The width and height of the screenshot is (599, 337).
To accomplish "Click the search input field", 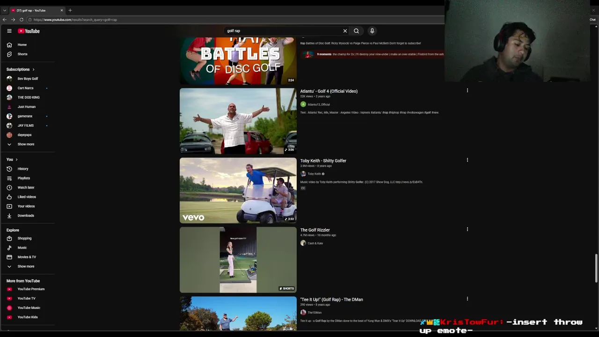I will coord(283,31).
